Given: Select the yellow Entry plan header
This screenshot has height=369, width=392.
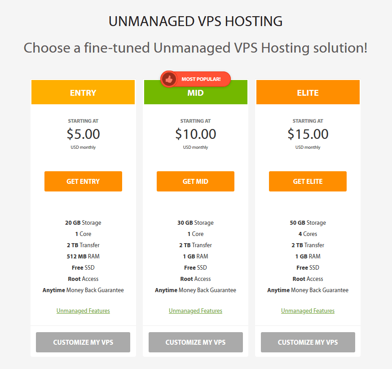Looking at the screenshot, I should pos(83,93).
